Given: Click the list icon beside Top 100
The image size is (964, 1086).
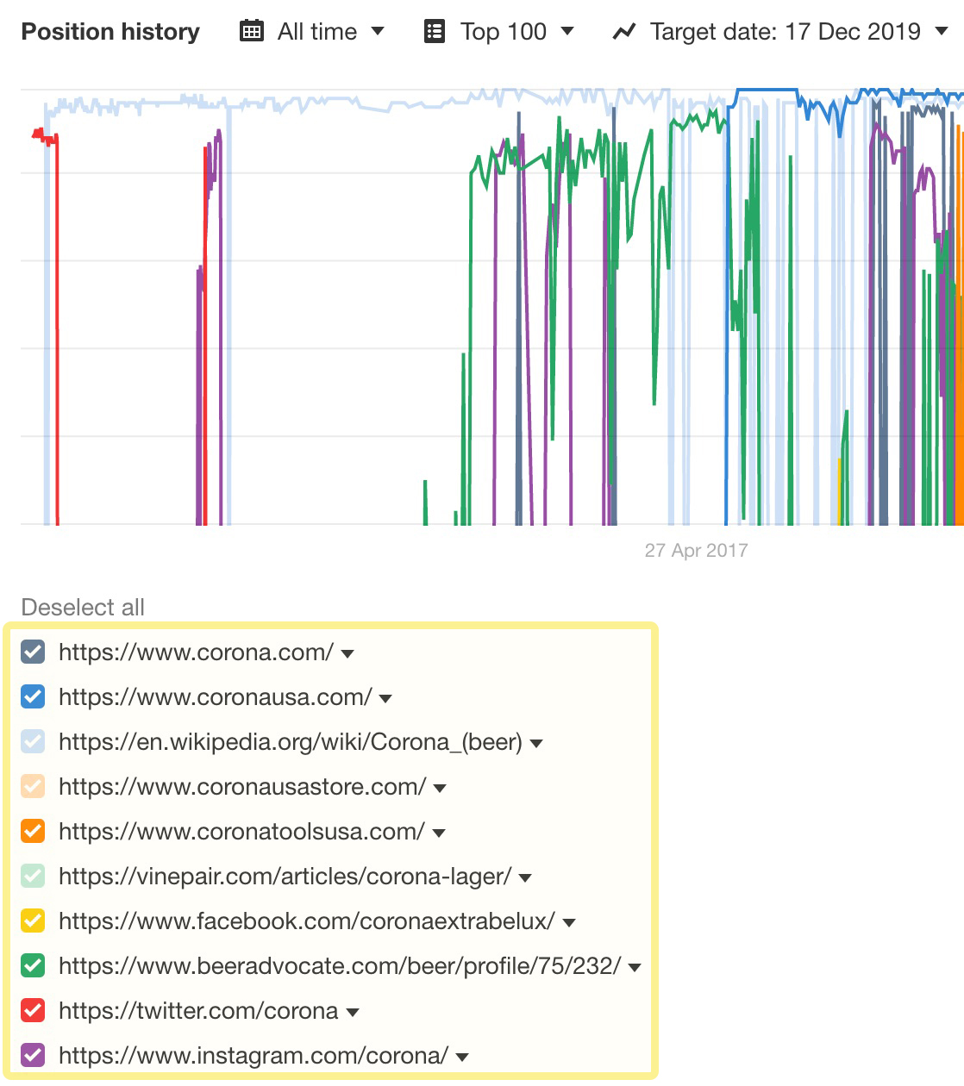Looking at the screenshot, I should coord(435,32).
